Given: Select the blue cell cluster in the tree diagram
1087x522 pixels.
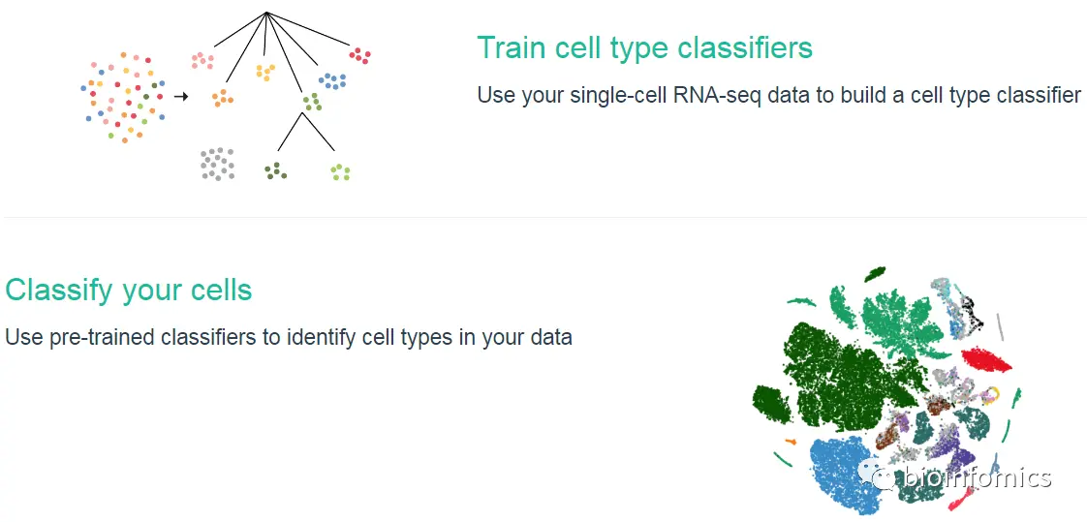Looking at the screenshot, I should click(x=332, y=80).
